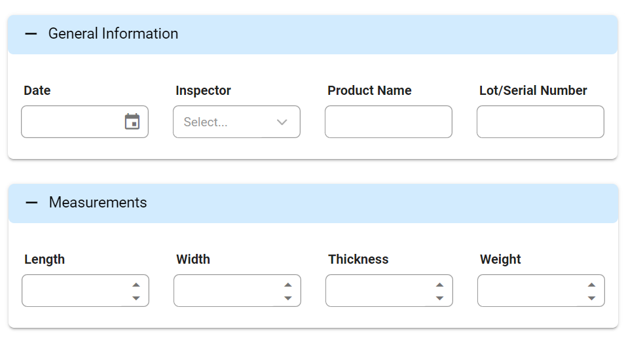This screenshot has height=337, width=626.
Task: Decrement the Width stepper down arrow
Action: 287,298
